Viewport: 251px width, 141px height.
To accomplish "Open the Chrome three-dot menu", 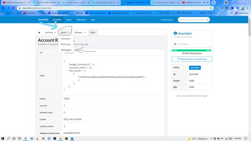I will click(x=247, y=8).
